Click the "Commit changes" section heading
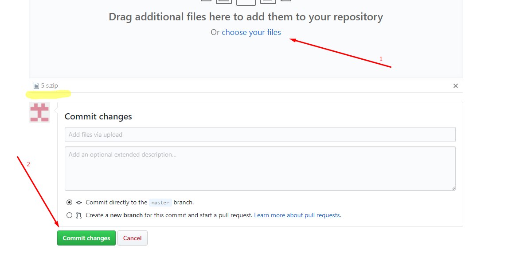This screenshot has height=257, width=512. click(98, 117)
